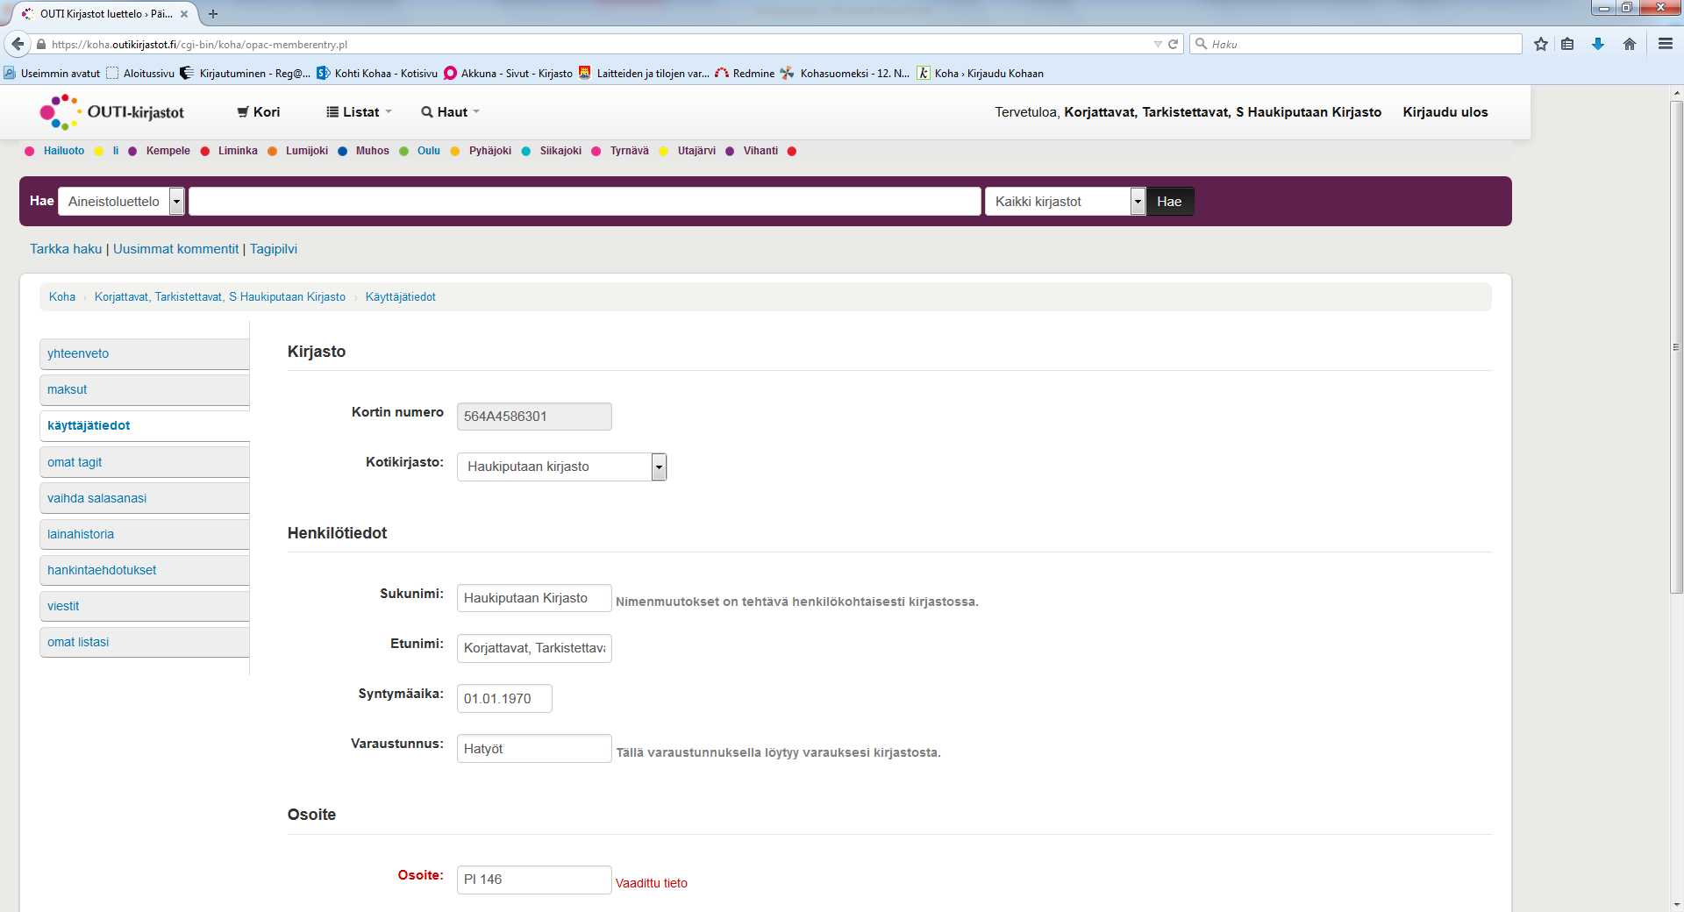Close the OUTI Kirjastot browser tab

click(184, 14)
